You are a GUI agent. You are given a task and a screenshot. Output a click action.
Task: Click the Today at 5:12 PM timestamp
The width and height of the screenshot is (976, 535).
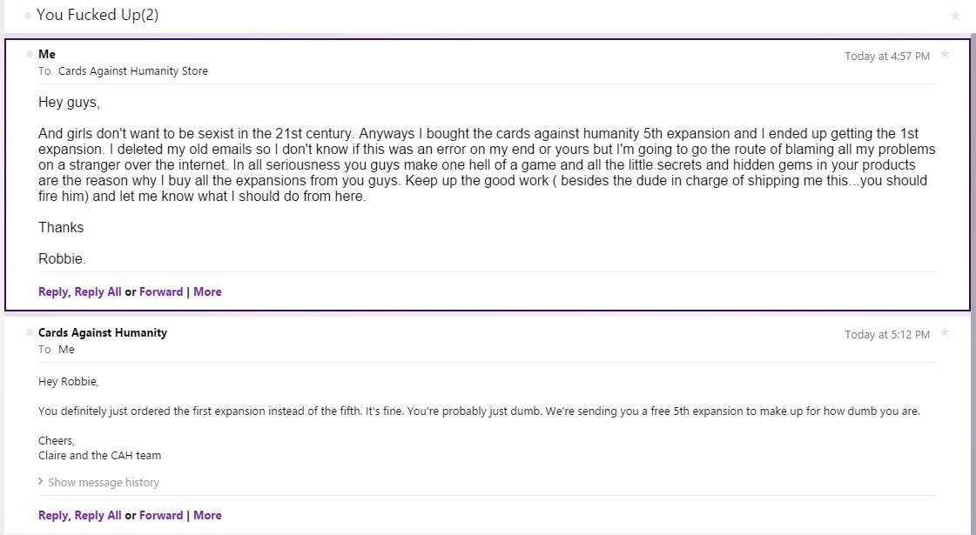(x=886, y=334)
